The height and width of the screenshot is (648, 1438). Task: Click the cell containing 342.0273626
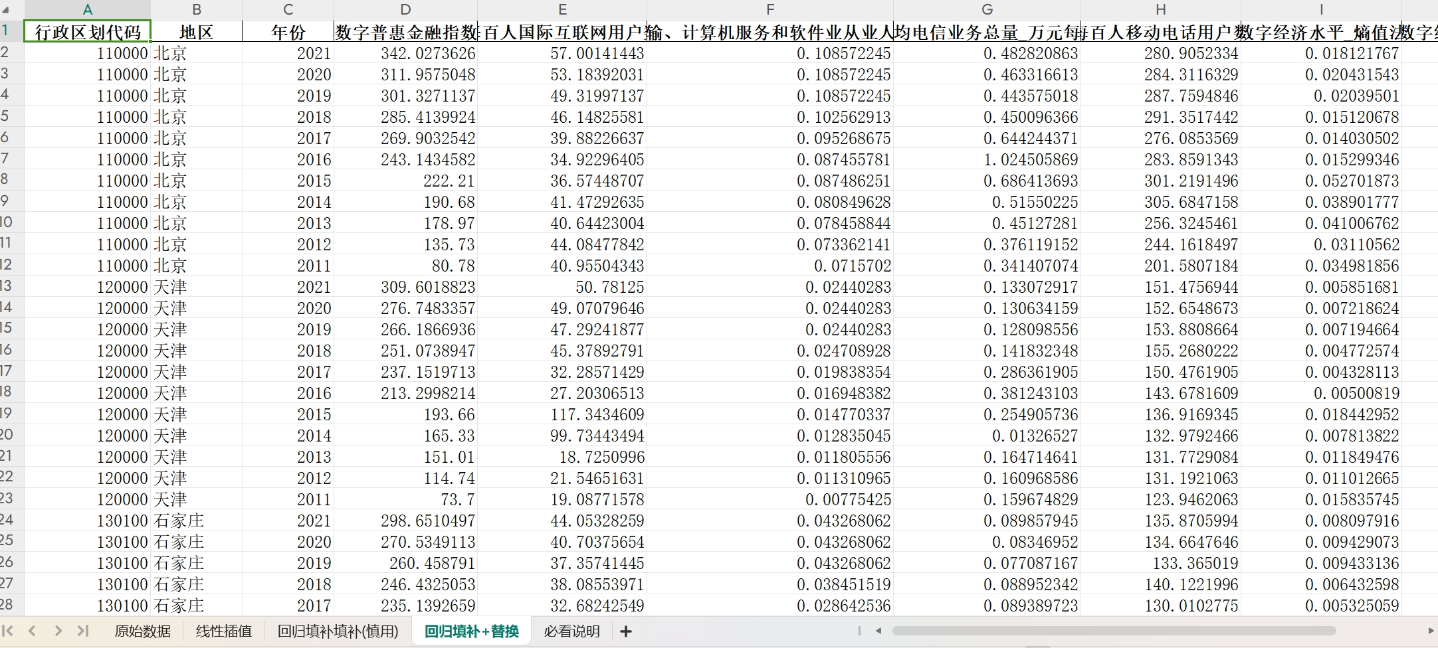pyautogui.click(x=405, y=53)
